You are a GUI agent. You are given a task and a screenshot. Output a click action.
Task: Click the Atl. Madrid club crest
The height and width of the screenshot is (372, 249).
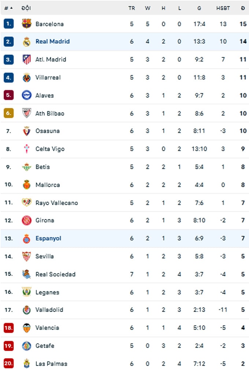[27, 59]
